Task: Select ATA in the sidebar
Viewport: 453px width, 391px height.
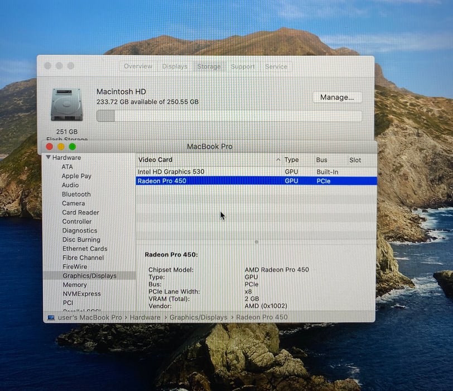Action: click(67, 167)
